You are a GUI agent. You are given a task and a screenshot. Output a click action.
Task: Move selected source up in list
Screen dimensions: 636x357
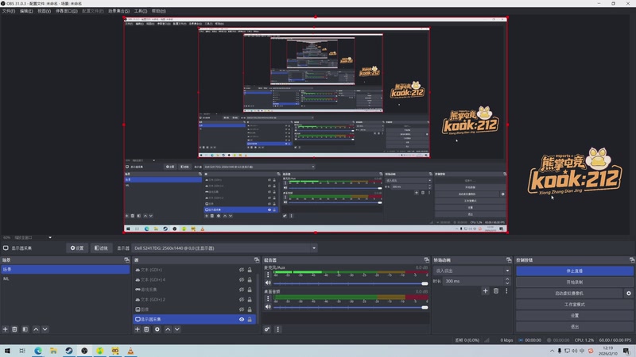(168, 328)
